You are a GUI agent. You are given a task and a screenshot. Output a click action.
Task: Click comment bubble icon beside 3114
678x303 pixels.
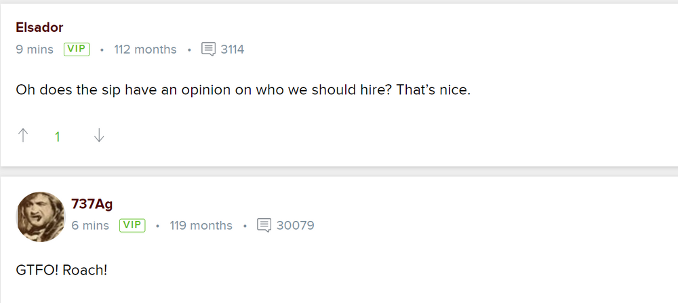coord(209,49)
